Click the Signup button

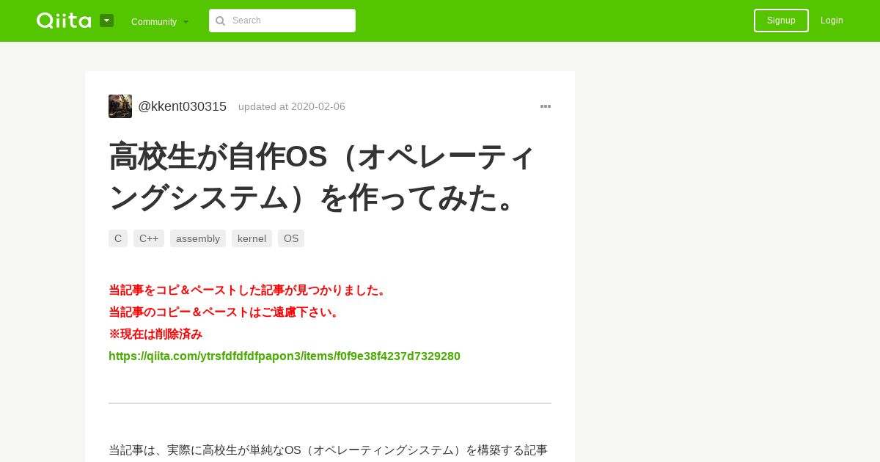(x=781, y=21)
